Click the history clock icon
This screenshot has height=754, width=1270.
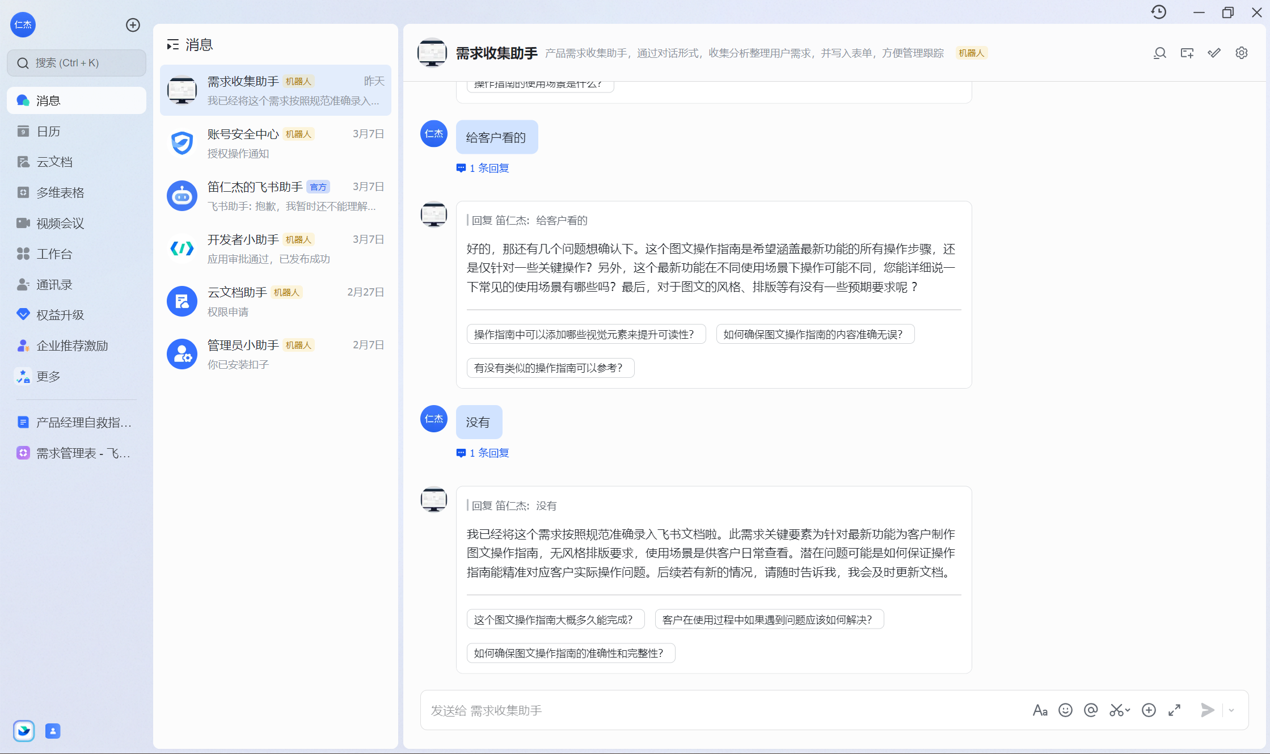tap(1159, 12)
